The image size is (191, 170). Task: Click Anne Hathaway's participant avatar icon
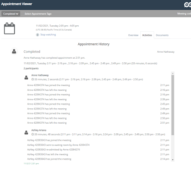click(x=26, y=77)
